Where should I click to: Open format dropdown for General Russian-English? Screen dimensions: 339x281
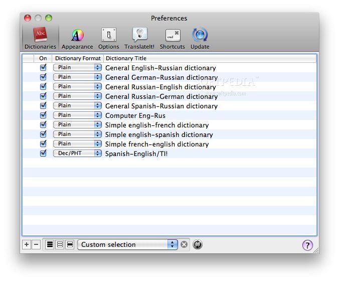77,86
